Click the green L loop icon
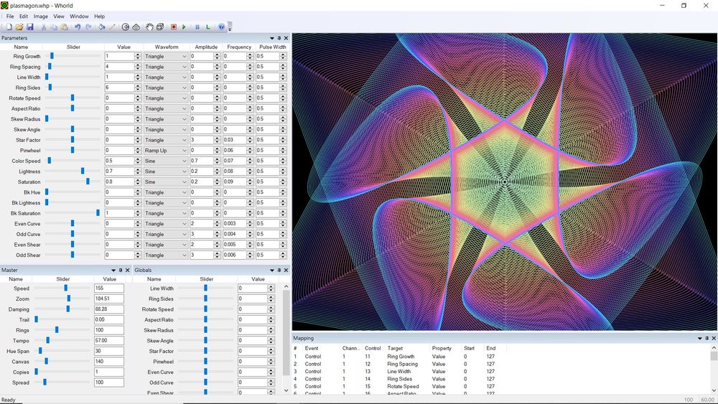The height and width of the screenshot is (404, 718). coord(208,27)
